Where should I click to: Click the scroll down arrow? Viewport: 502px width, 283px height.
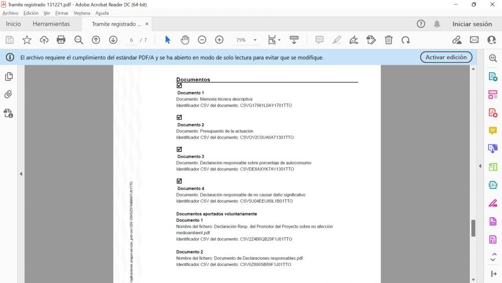(x=473, y=279)
